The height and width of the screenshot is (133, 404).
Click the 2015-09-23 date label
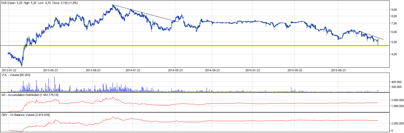click(x=338, y=70)
